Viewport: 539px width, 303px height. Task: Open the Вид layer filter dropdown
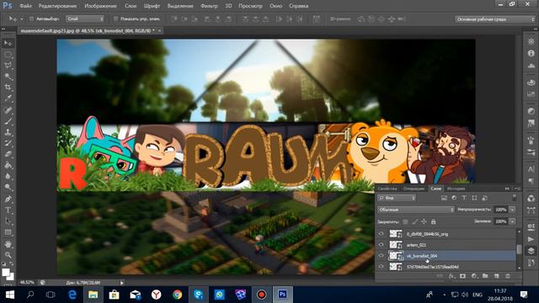coord(397,198)
